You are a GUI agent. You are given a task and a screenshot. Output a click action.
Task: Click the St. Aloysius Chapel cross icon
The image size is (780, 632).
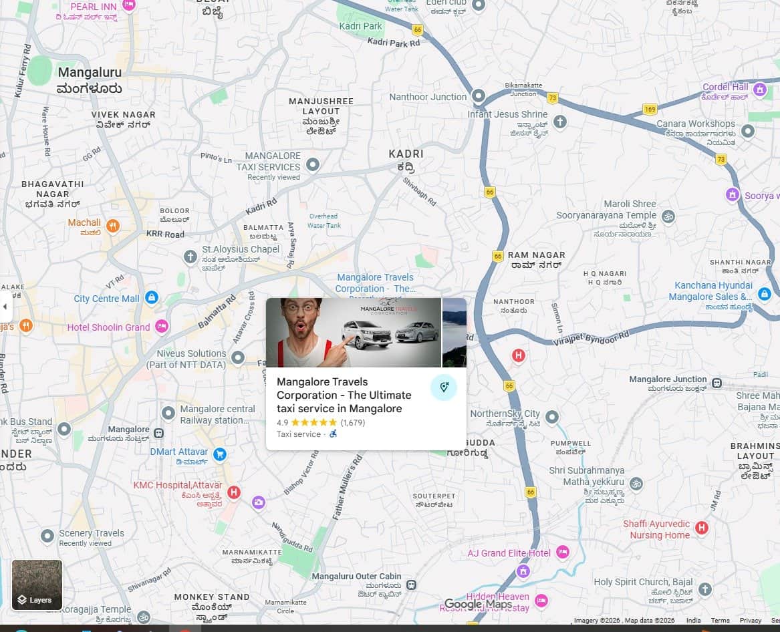coord(190,257)
